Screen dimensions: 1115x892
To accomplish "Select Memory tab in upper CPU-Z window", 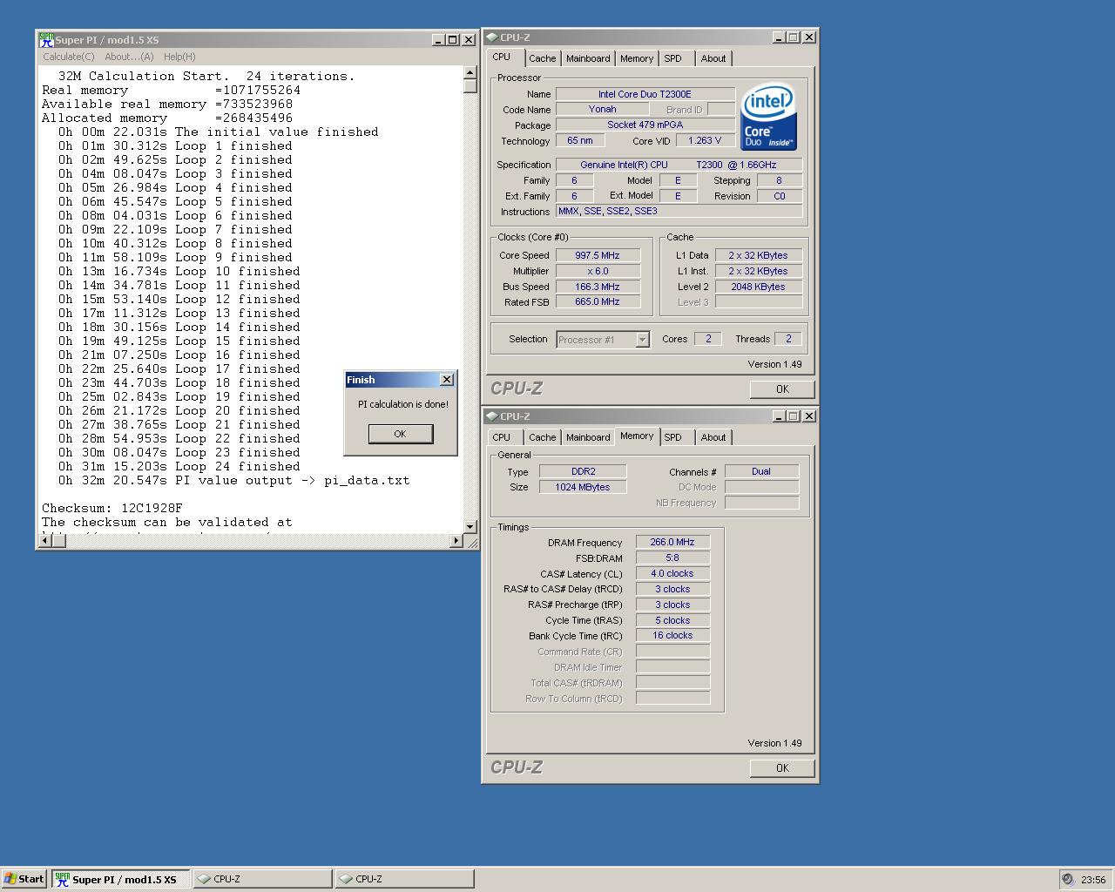I will pos(637,58).
